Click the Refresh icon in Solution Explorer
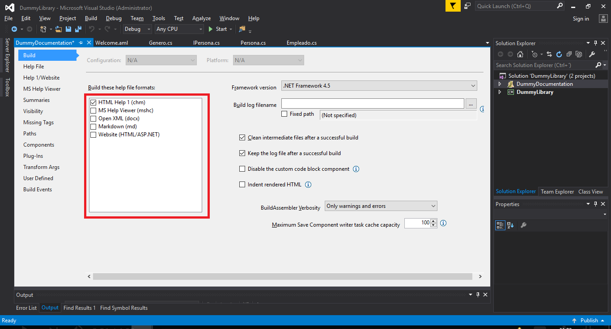The height and width of the screenshot is (329, 611). coord(559,54)
